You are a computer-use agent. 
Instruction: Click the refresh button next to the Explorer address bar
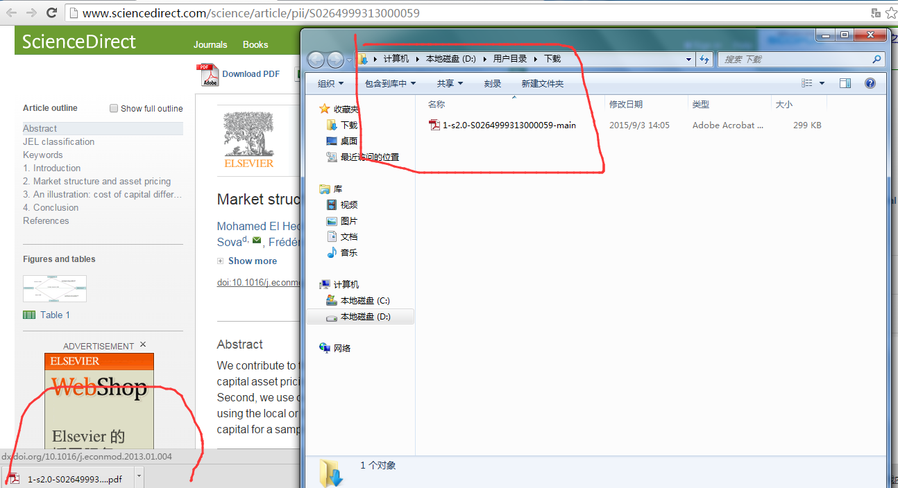705,60
